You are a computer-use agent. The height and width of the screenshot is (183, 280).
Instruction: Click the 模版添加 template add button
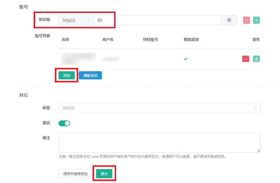(90, 75)
